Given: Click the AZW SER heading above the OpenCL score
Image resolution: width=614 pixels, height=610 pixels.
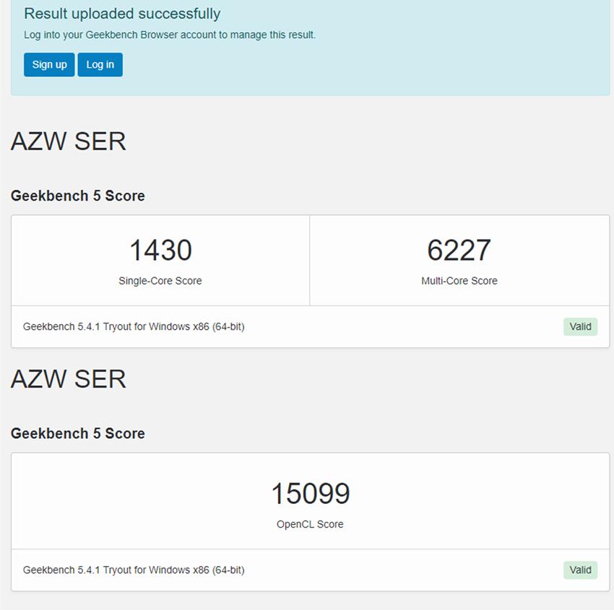Looking at the screenshot, I should coord(69,379).
